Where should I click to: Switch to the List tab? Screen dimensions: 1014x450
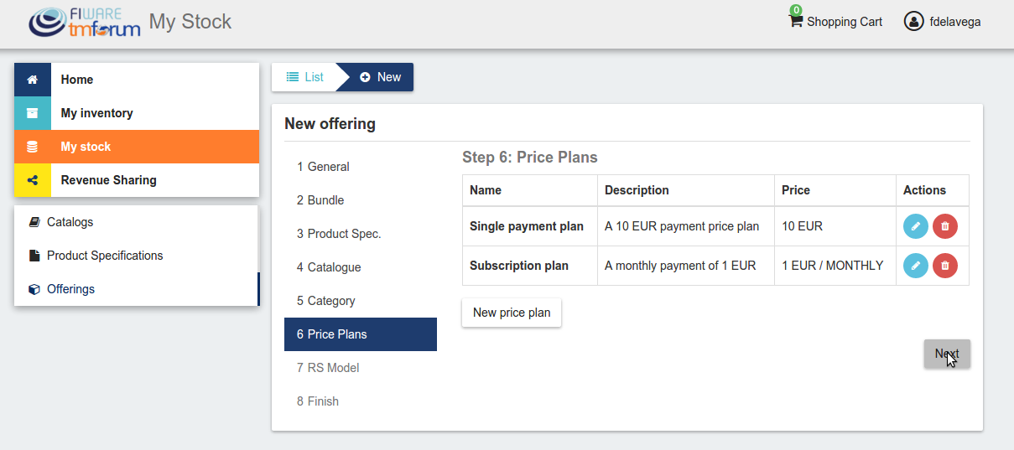point(304,77)
